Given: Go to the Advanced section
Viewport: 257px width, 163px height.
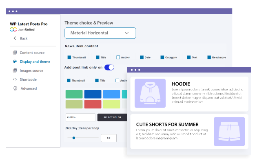Looking at the screenshot, I should (29, 88).
